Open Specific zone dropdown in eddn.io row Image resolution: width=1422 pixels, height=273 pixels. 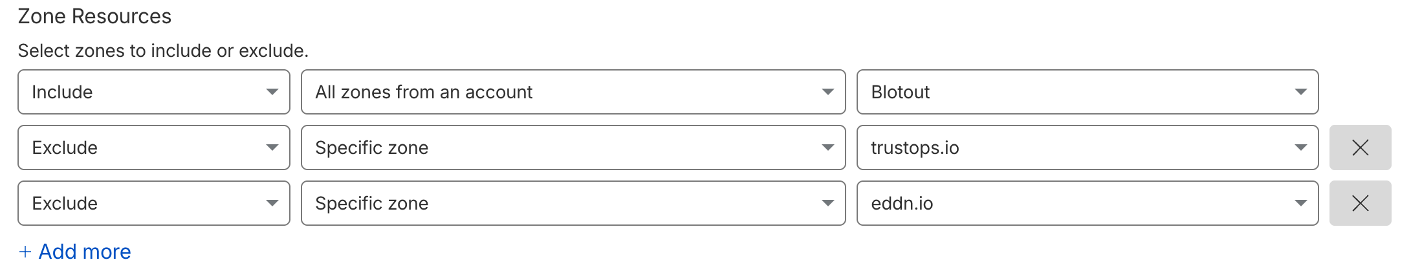point(573,203)
